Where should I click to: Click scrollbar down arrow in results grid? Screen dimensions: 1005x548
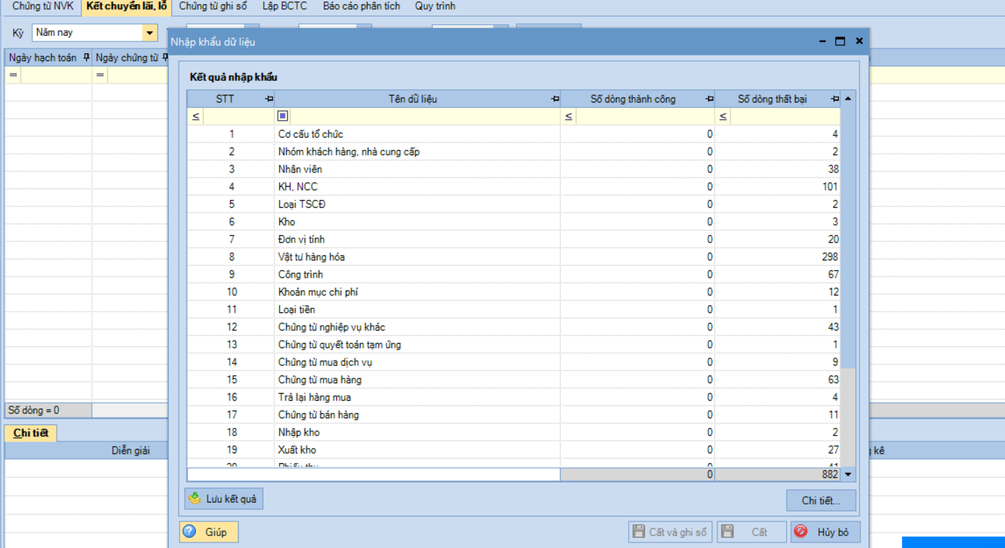tap(848, 474)
